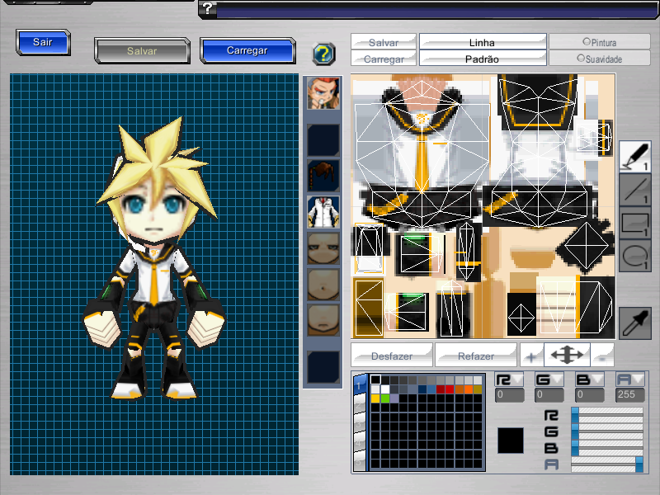
Task: Click the R value input field
Action: [509, 395]
